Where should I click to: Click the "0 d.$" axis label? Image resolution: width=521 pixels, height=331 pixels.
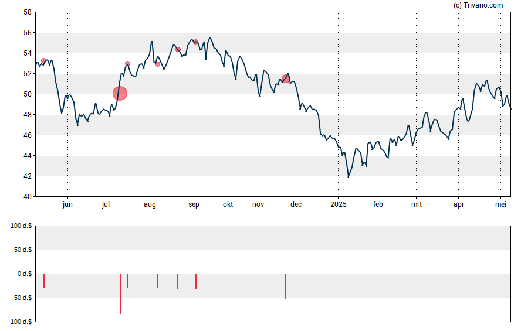[25, 274]
